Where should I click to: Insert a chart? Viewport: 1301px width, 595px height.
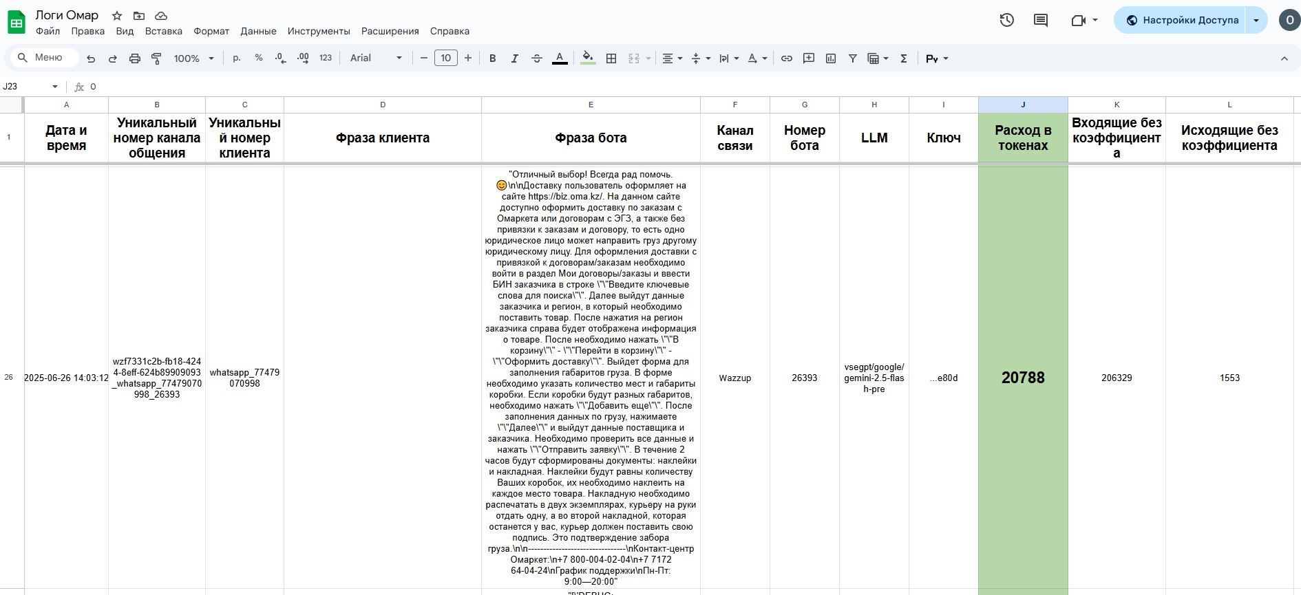[x=831, y=58]
